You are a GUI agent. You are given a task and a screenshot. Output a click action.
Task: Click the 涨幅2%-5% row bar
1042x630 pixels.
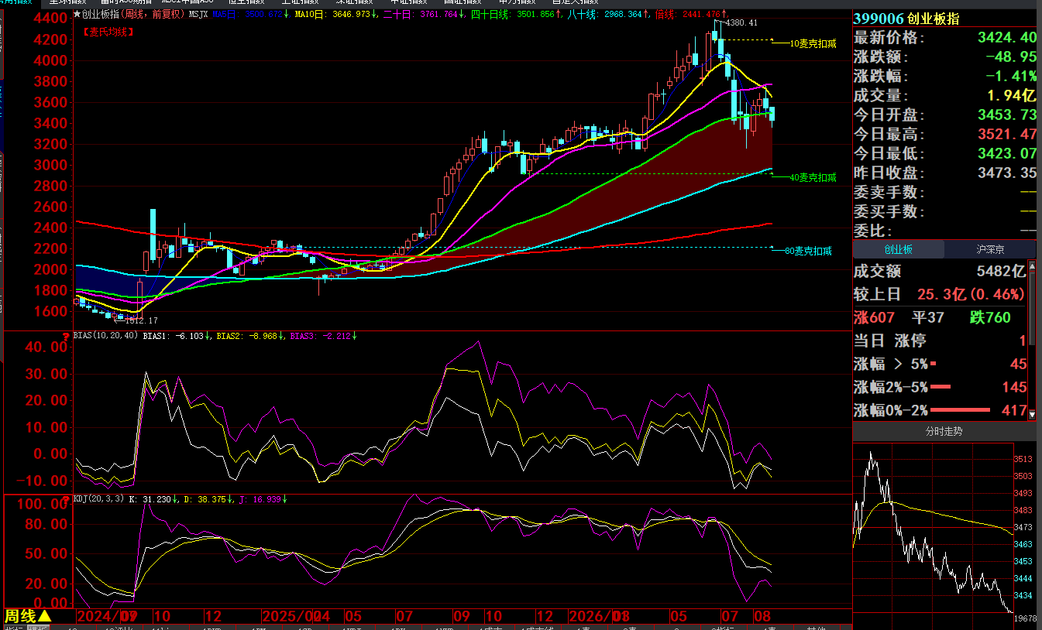(x=941, y=387)
